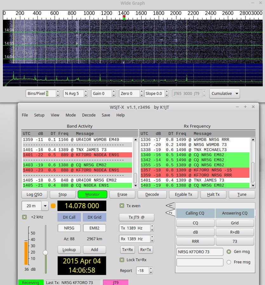This screenshot has height=285, width=265.
Task: Click the Tx message field NR5G KF7ORO 73
Action: pos(200,252)
